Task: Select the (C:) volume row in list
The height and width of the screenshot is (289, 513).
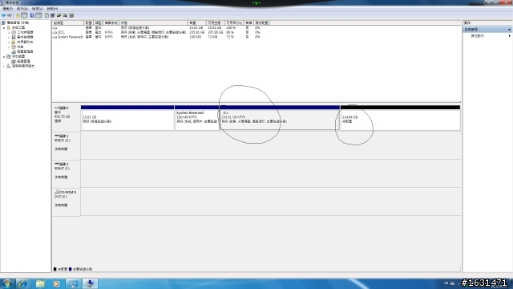Action: [157, 32]
